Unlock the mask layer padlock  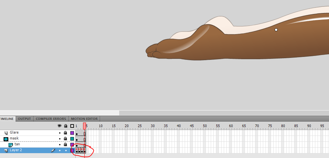[x=65, y=139]
